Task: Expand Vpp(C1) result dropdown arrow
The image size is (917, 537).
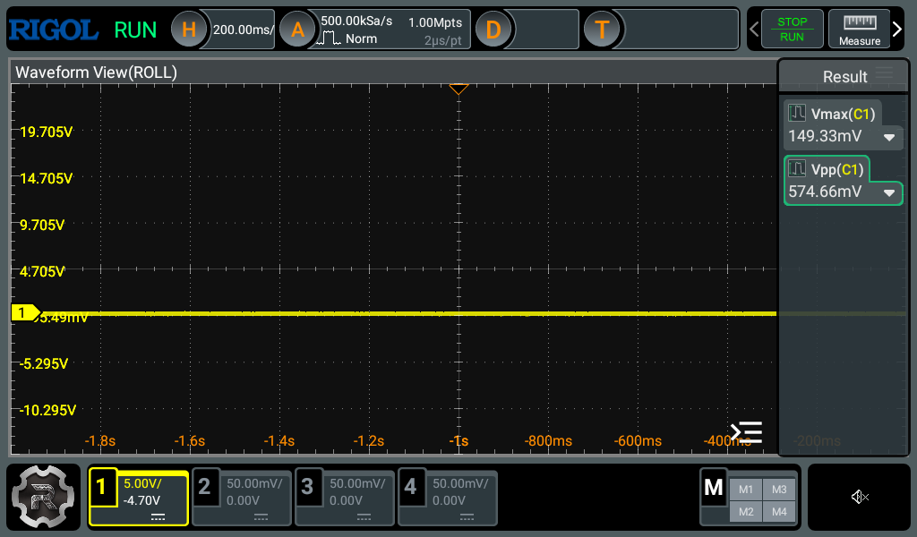Action: pyautogui.click(x=889, y=192)
